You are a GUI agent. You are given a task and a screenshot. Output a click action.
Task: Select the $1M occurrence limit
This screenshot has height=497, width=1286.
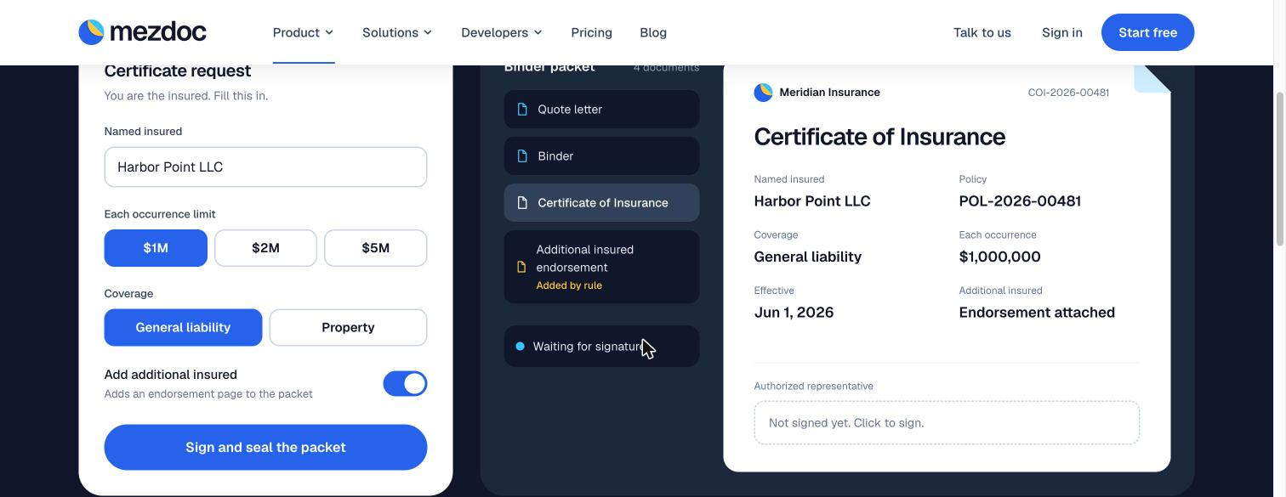pyautogui.click(x=156, y=248)
